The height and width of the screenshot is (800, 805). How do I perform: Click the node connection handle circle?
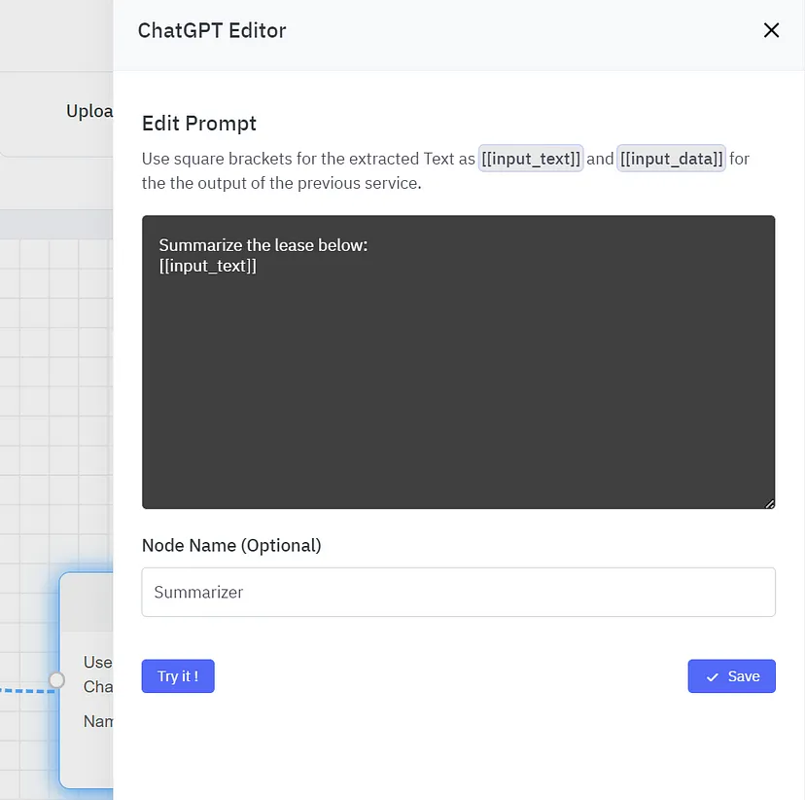click(x=56, y=680)
